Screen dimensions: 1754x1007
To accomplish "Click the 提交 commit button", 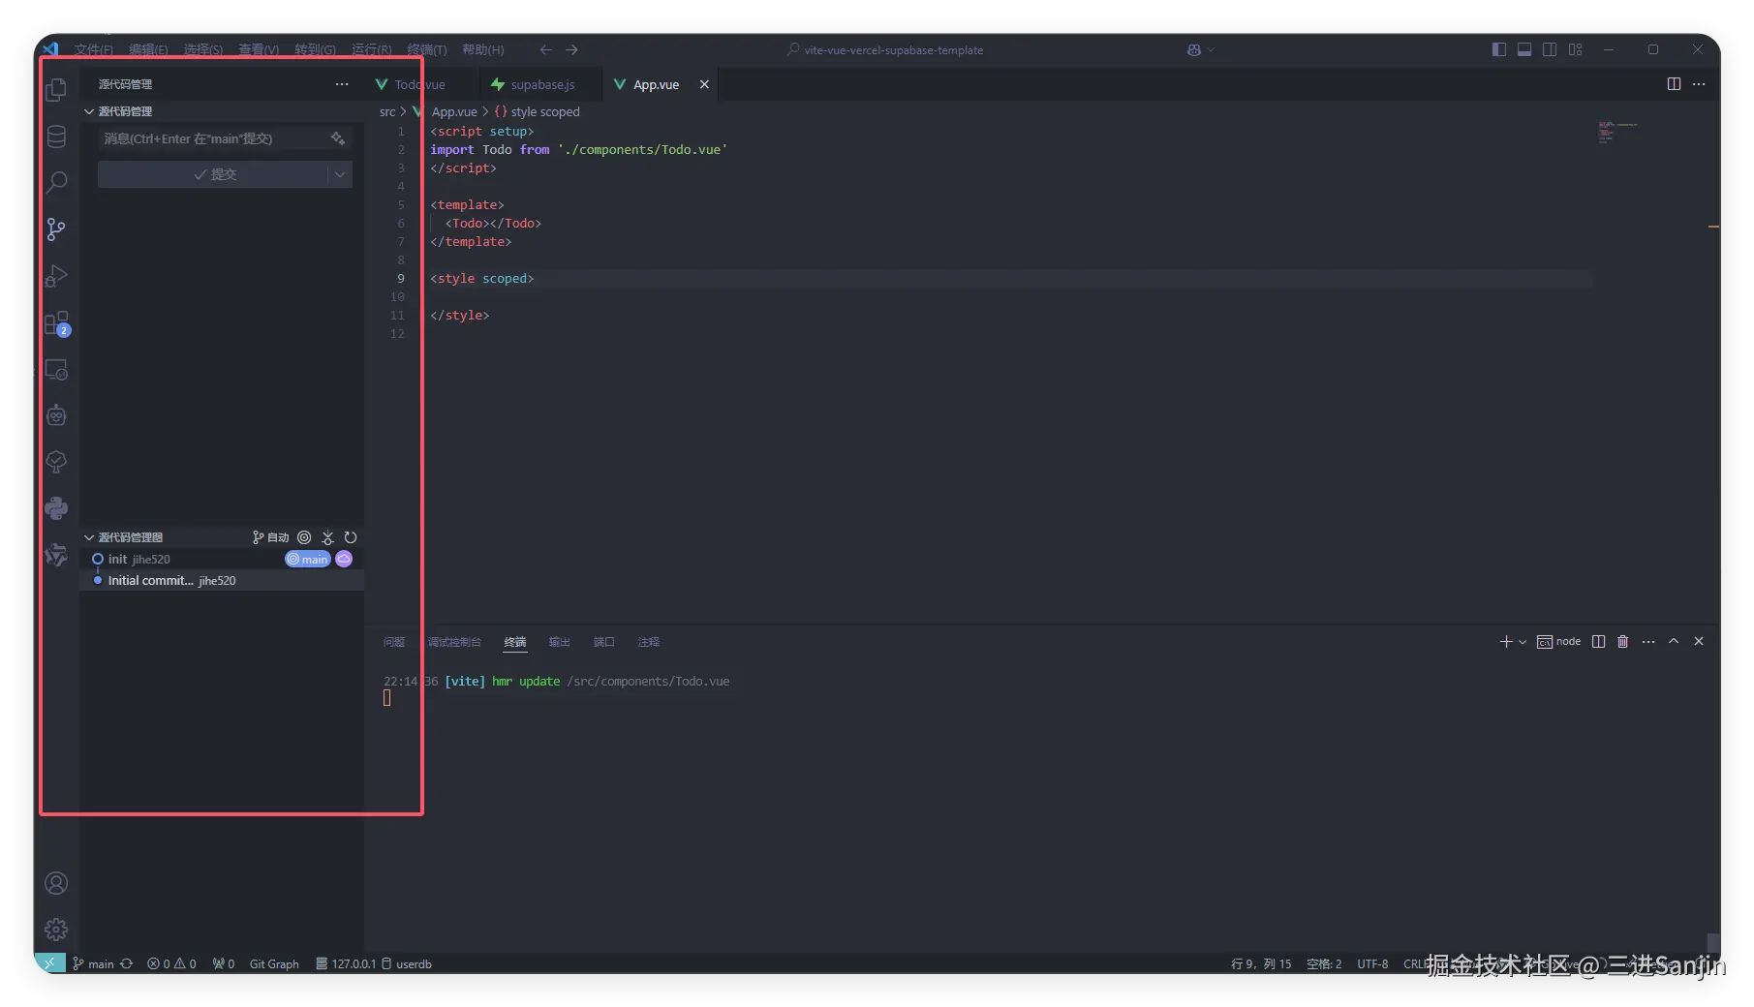I will click(214, 174).
